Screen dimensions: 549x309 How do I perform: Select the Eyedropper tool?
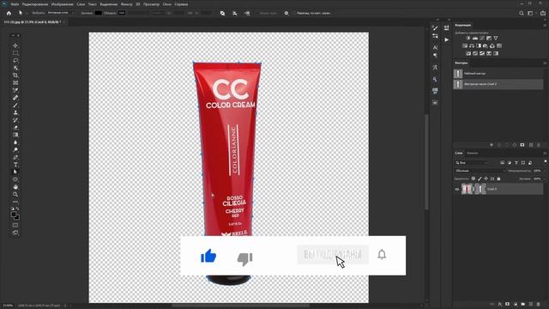click(15, 90)
